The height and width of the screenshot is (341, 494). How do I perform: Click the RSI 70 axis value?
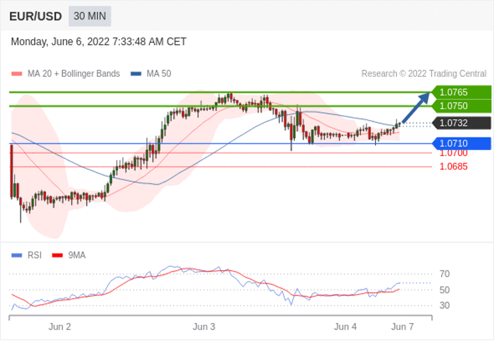click(444, 274)
